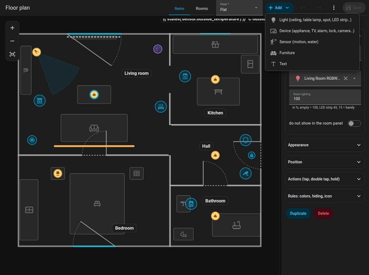Click the zoom in plus button

pos(12,28)
